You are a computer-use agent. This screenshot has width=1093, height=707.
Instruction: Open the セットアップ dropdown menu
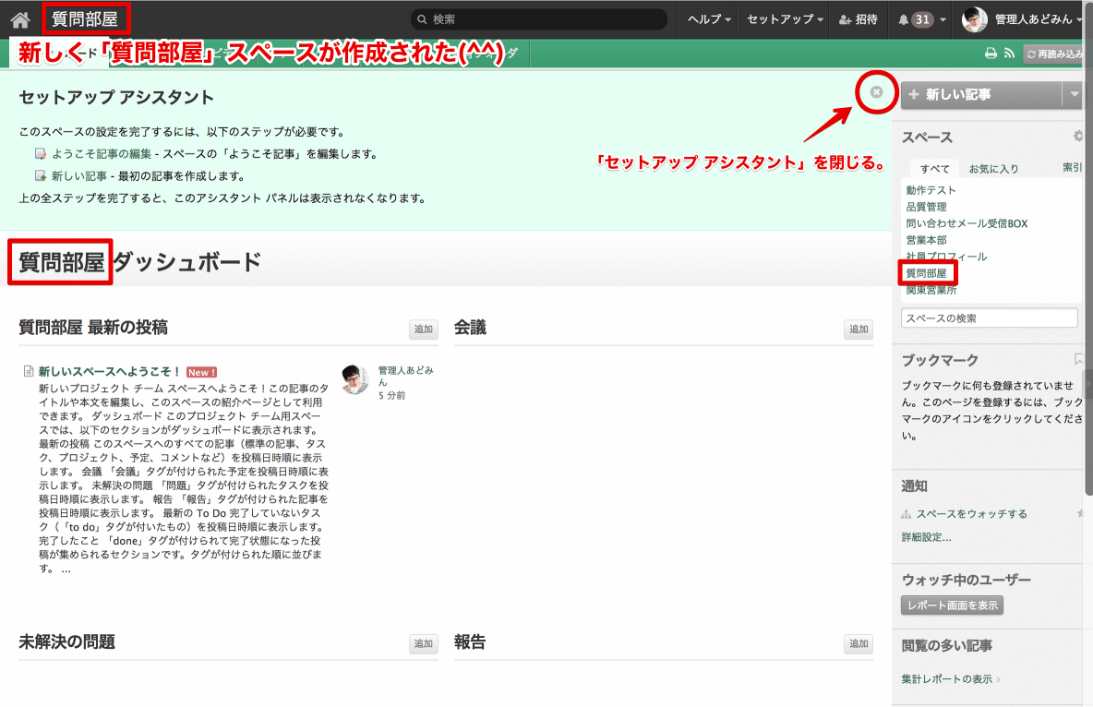coord(785,19)
